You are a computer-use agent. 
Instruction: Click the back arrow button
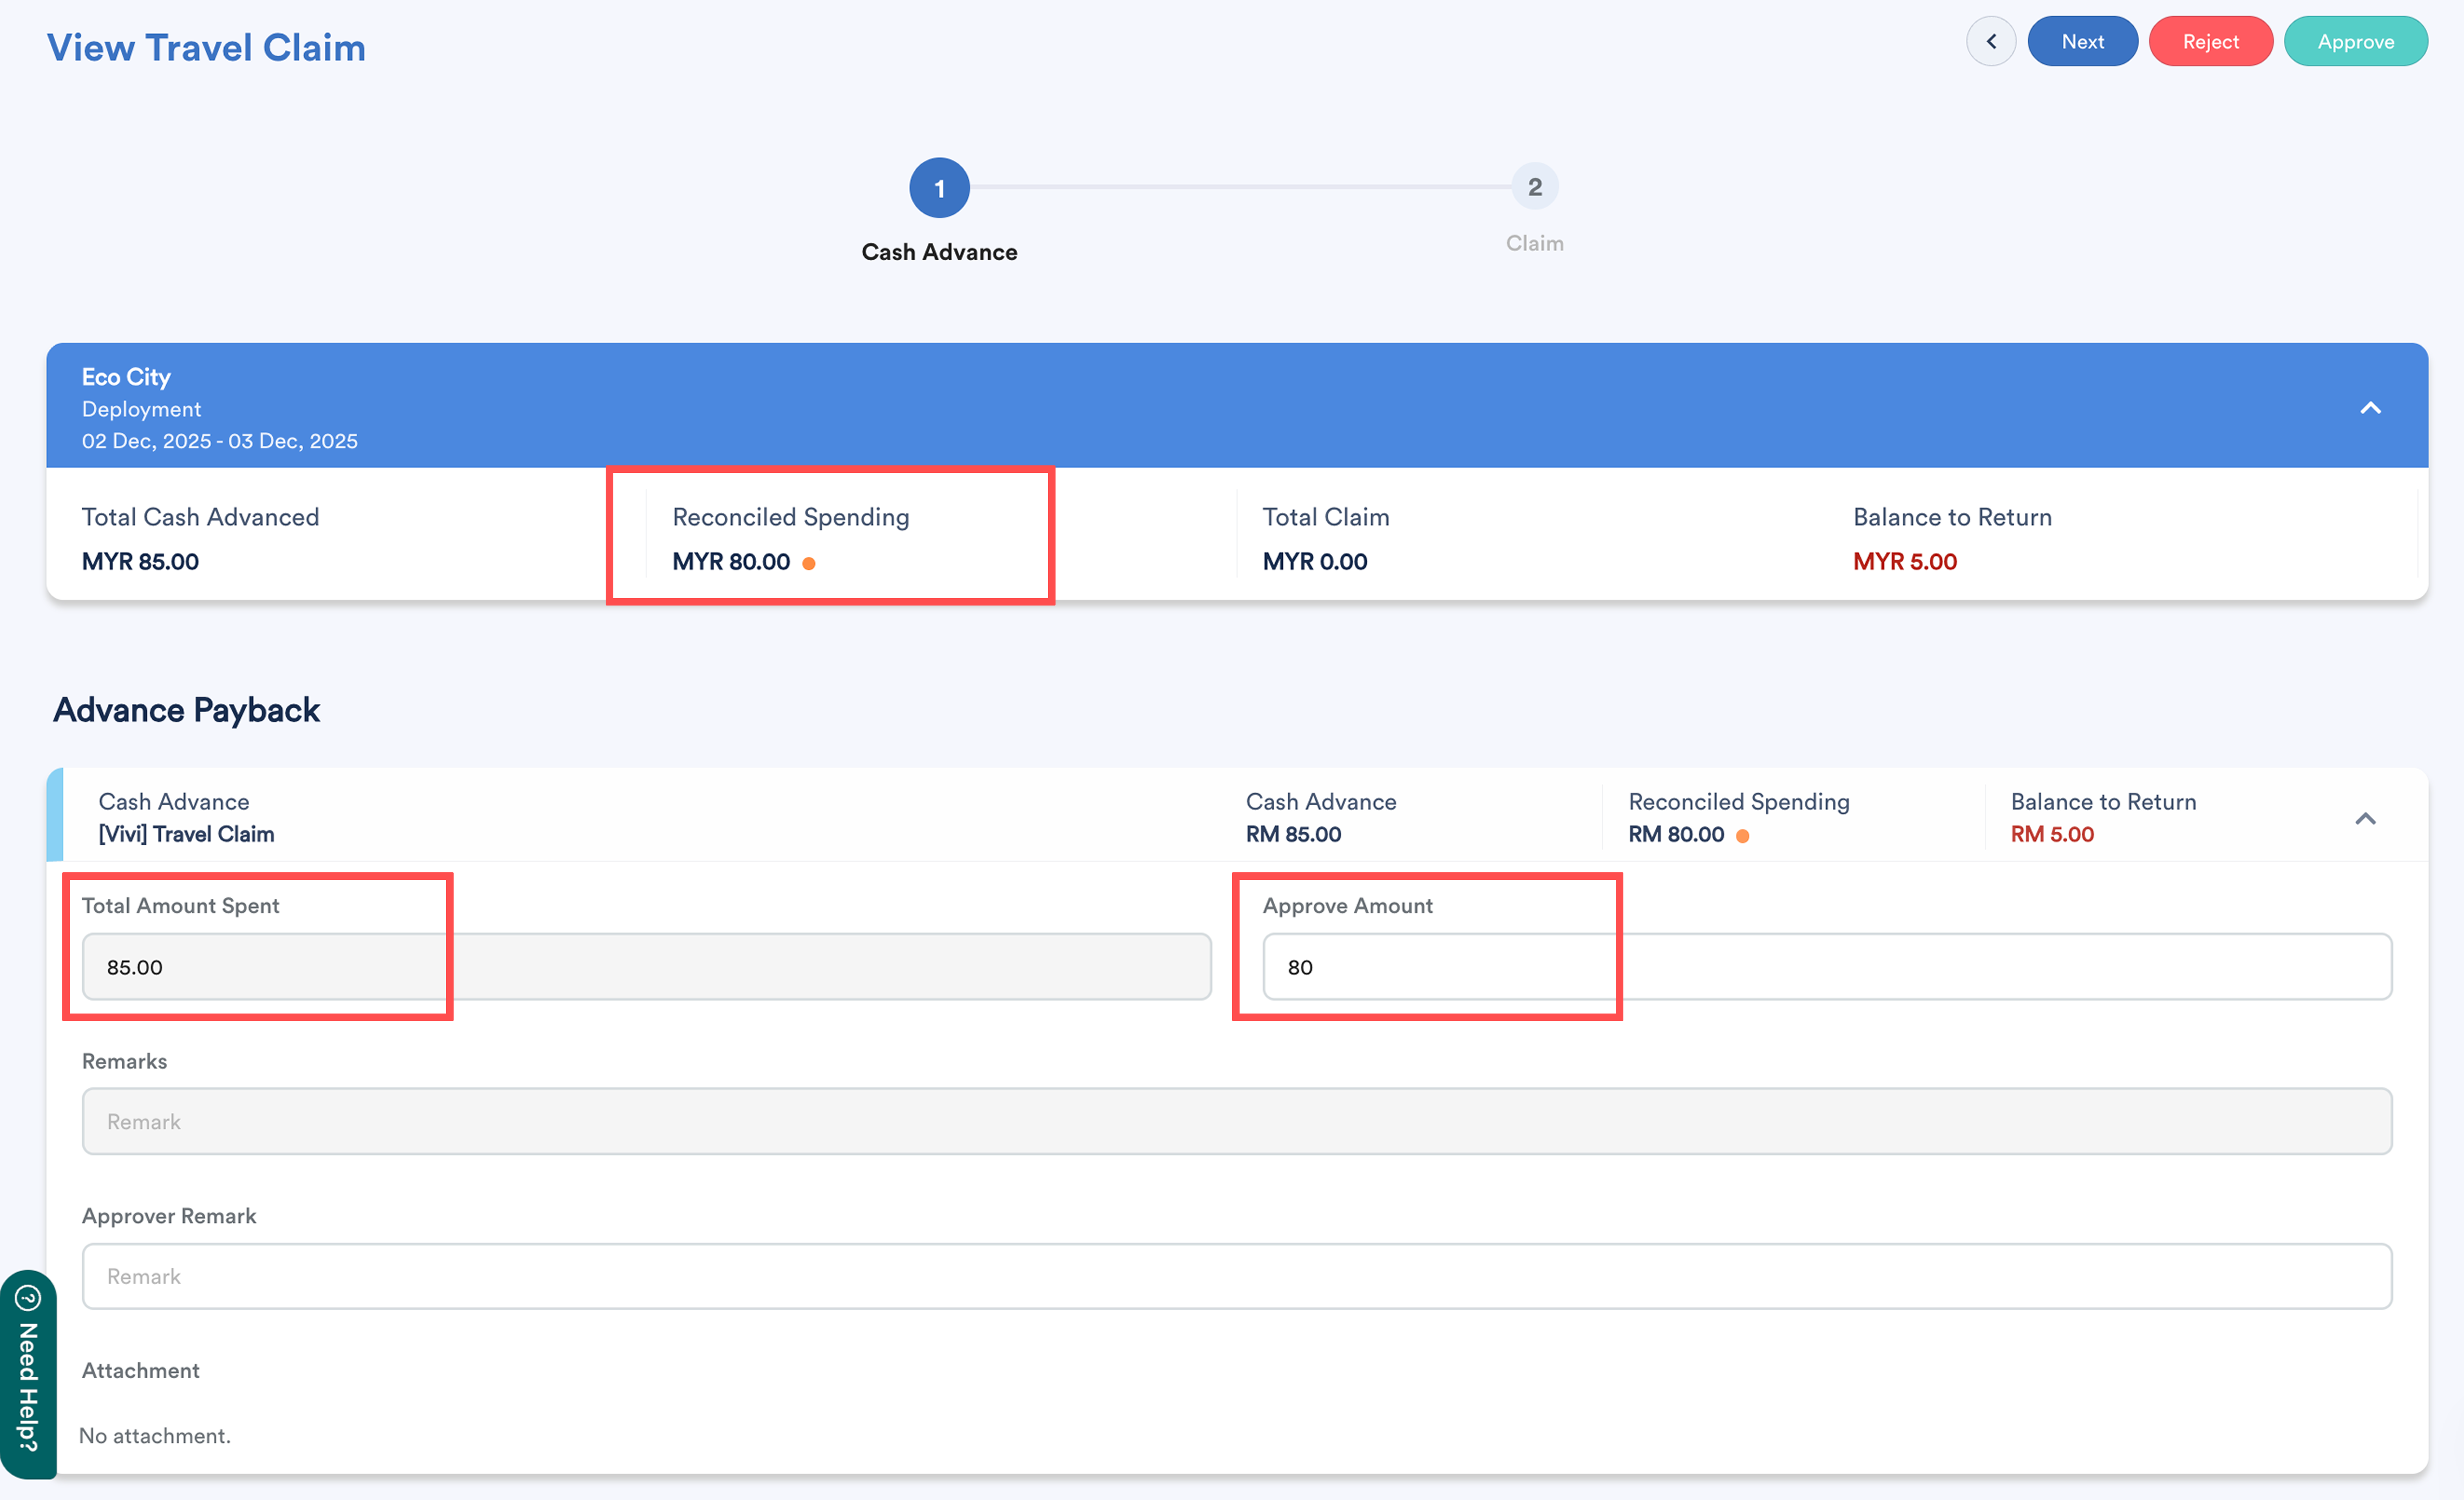[1990, 41]
